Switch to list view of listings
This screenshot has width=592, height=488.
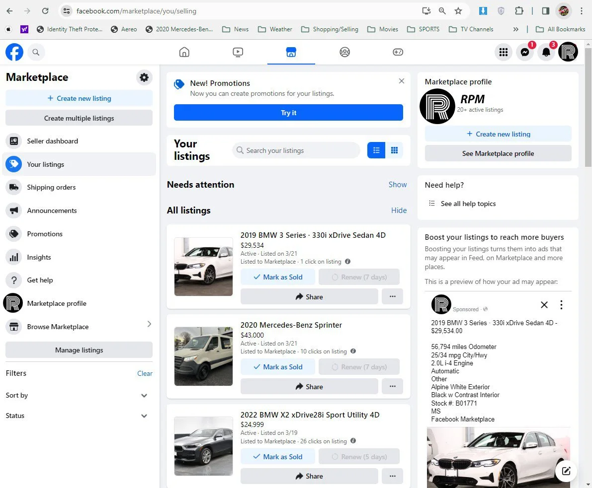coord(376,150)
